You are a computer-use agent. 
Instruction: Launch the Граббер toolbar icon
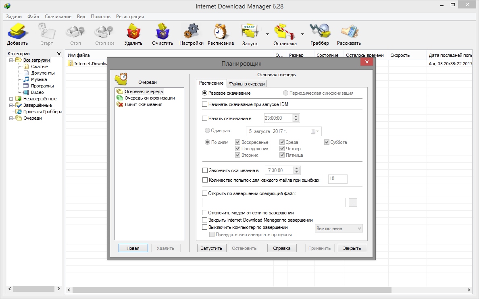click(x=320, y=31)
